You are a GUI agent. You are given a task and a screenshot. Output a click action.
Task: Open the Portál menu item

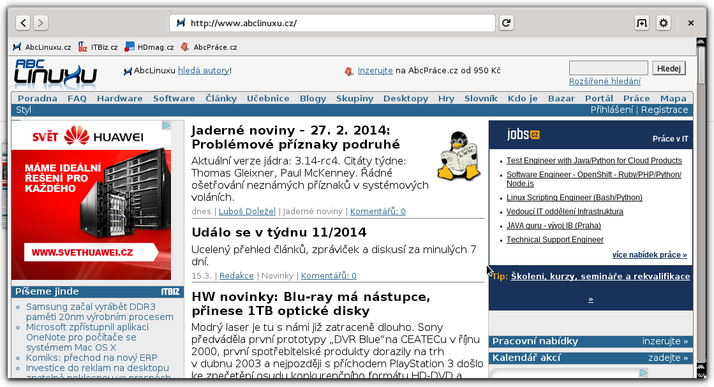click(x=599, y=98)
